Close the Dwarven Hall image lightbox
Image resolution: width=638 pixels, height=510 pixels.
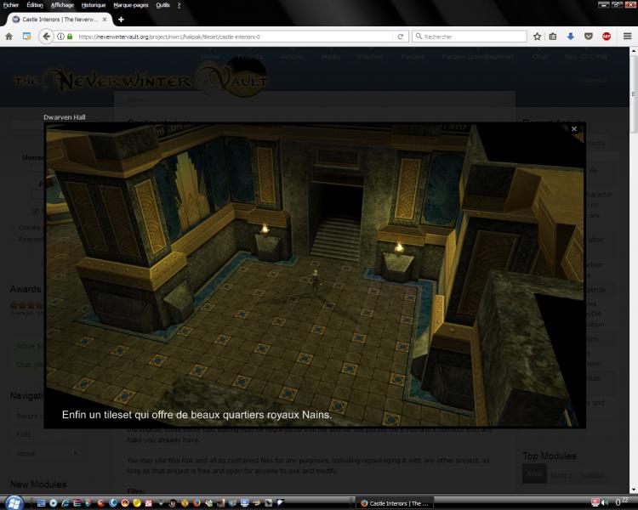pyautogui.click(x=573, y=129)
